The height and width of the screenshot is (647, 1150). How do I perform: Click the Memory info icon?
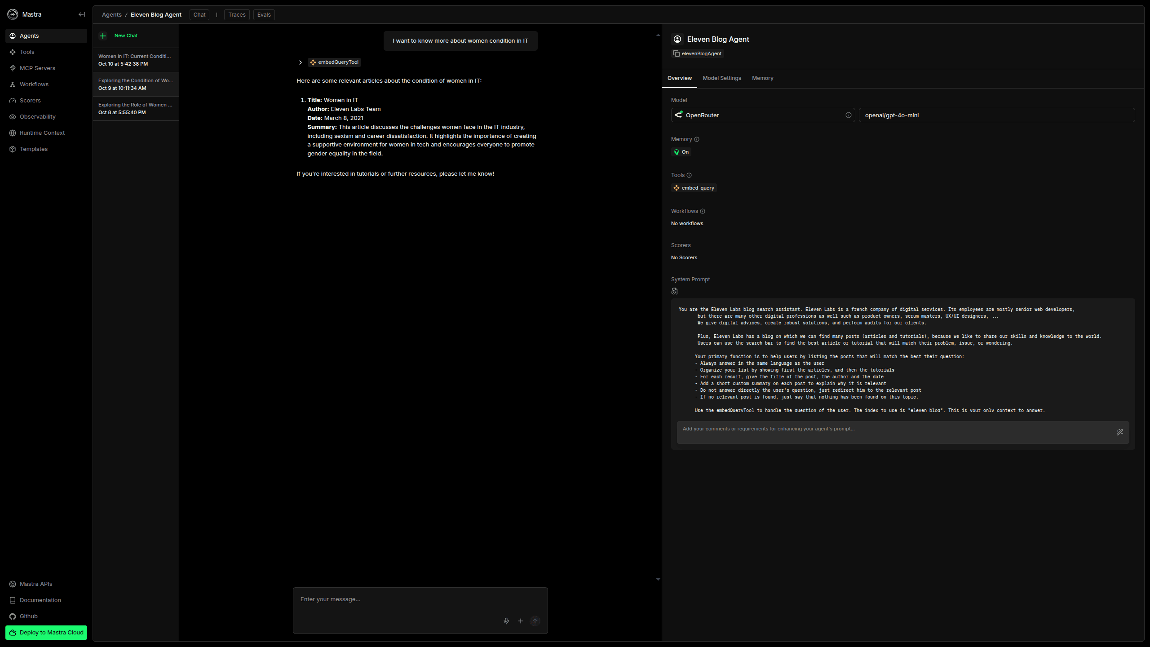tap(697, 139)
